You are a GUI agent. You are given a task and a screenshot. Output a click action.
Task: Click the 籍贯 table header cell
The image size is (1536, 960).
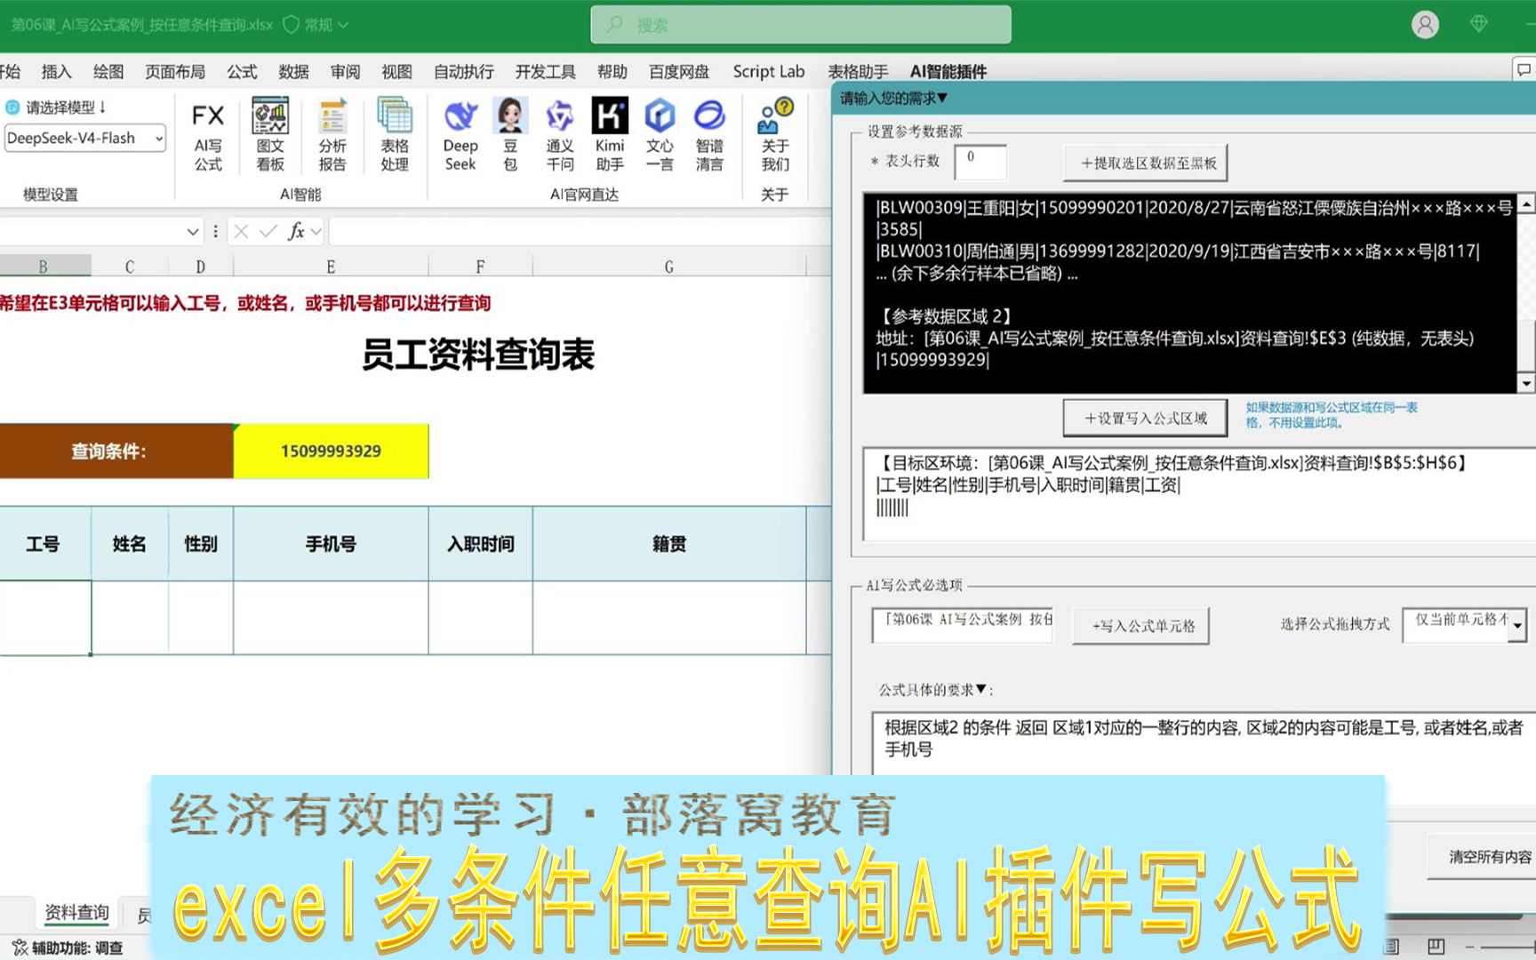click(x=669, y=544)
